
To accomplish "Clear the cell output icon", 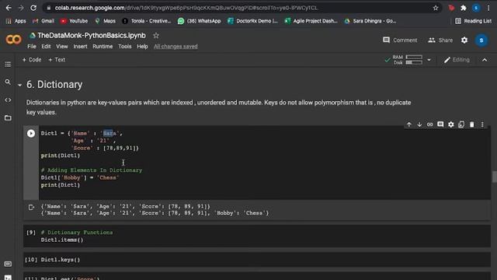I will click(31, 208).
